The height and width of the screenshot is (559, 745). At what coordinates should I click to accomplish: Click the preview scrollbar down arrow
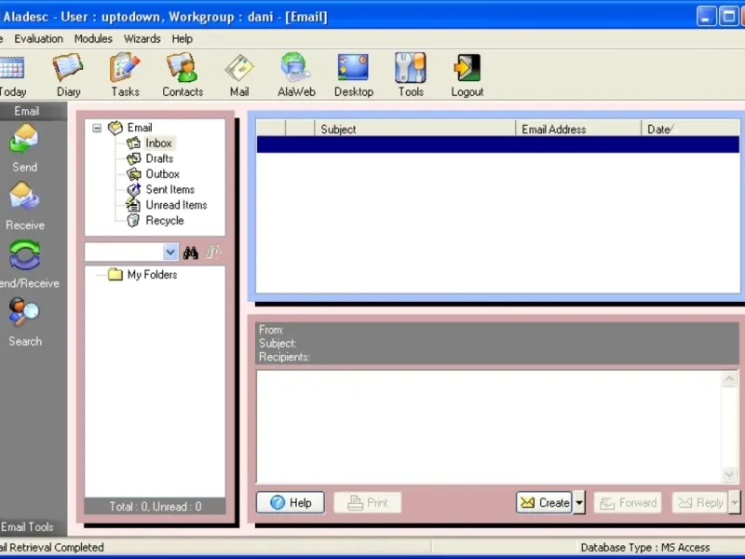pos(729,474)
